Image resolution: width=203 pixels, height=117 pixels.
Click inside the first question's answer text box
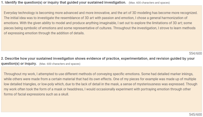click(101, 28)
